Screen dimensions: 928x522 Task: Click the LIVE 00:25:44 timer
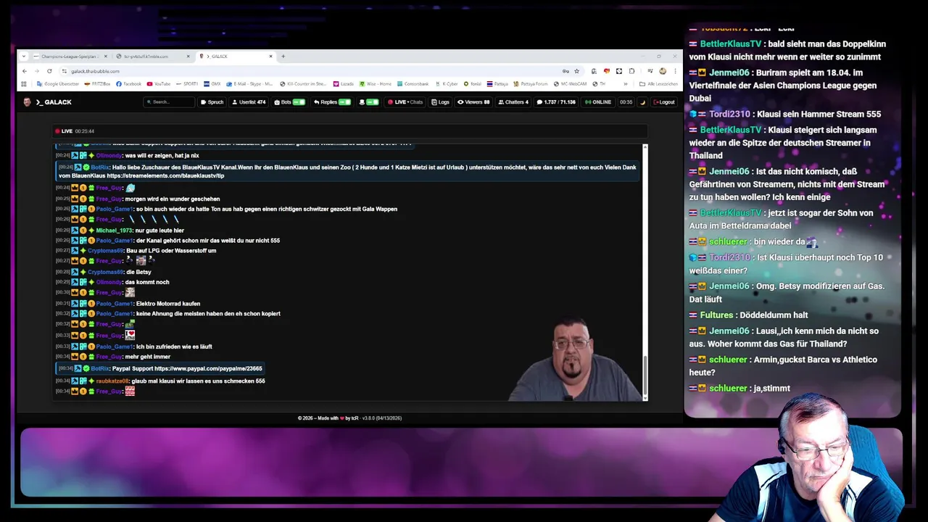tap(75, 131)
